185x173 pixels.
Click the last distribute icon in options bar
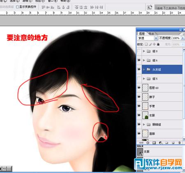[101, 7]
